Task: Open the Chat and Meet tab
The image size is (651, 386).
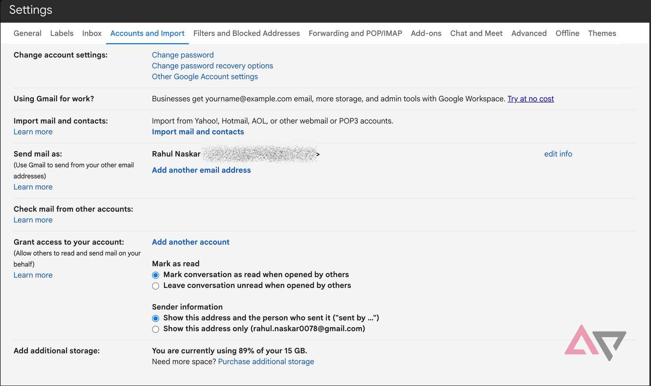Action: [476, 34]
